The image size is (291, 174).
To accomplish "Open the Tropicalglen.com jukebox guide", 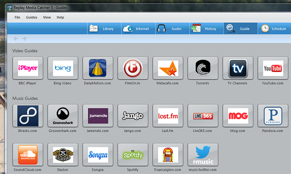I will [x=168, y=155].
